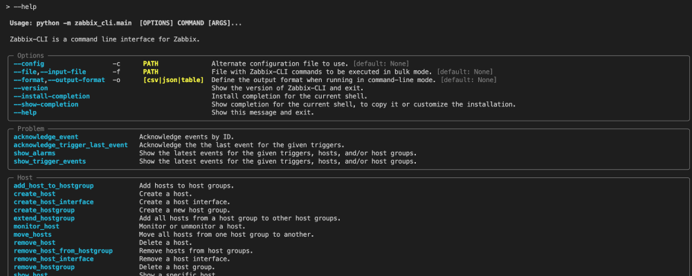Click the move_hosts command
692x276 pixels.
(33, 235)
